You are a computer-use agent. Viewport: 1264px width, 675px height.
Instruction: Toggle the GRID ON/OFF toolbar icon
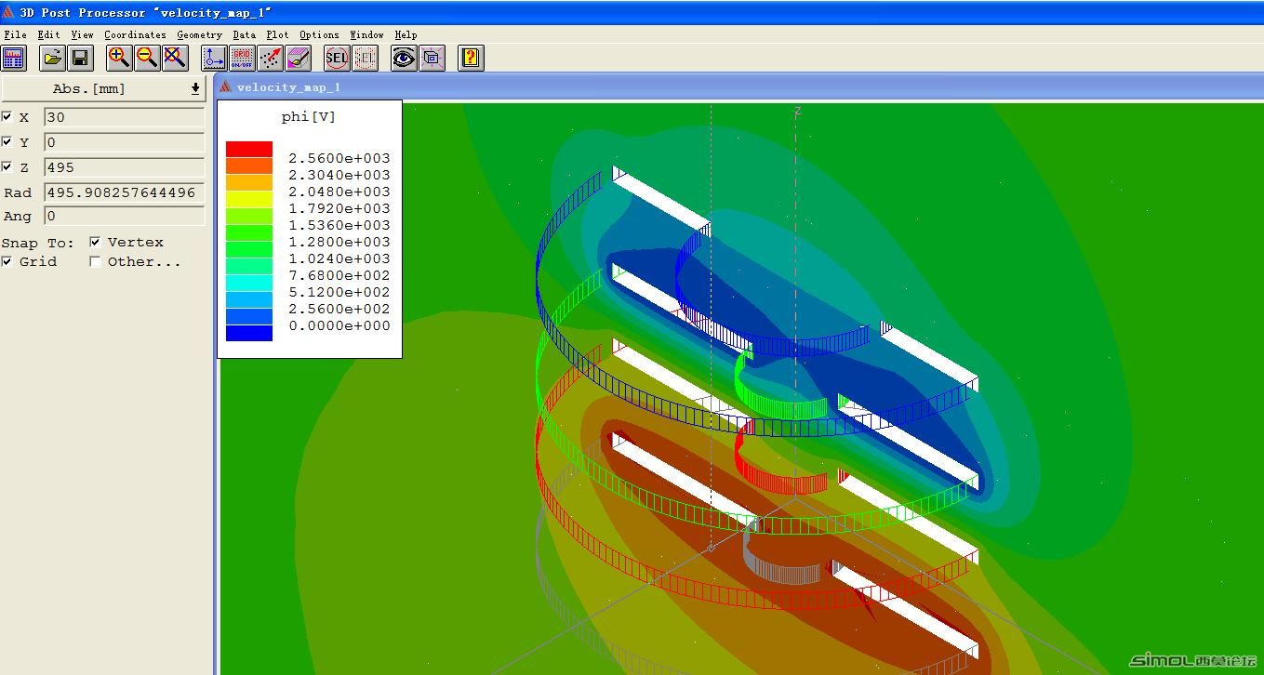tap(243, 59)
